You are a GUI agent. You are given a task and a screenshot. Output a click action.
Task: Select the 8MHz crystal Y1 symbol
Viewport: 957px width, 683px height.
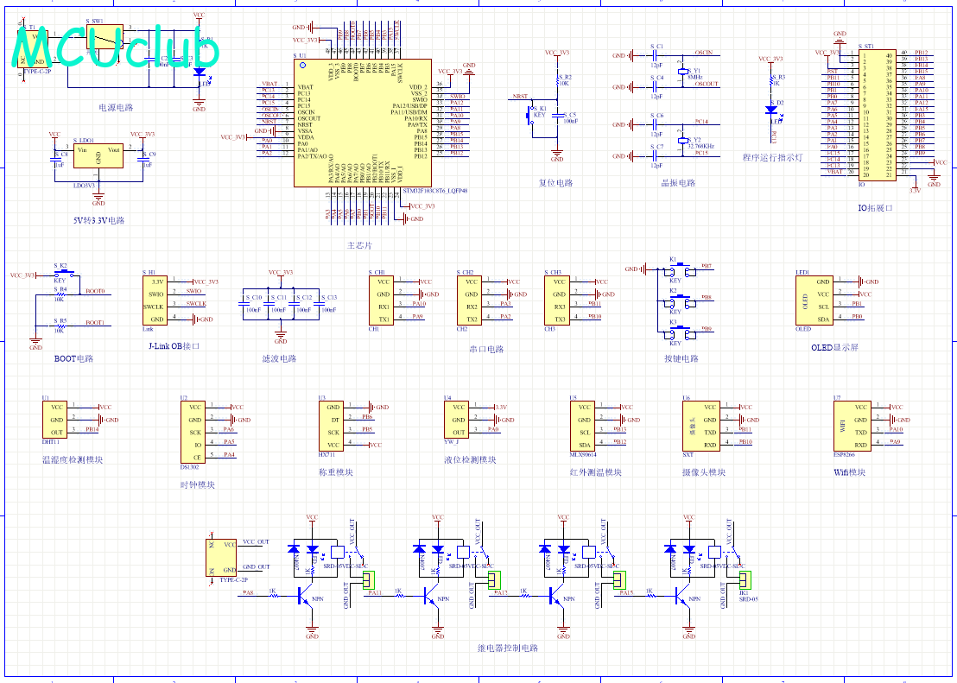(x=682, y=71)
